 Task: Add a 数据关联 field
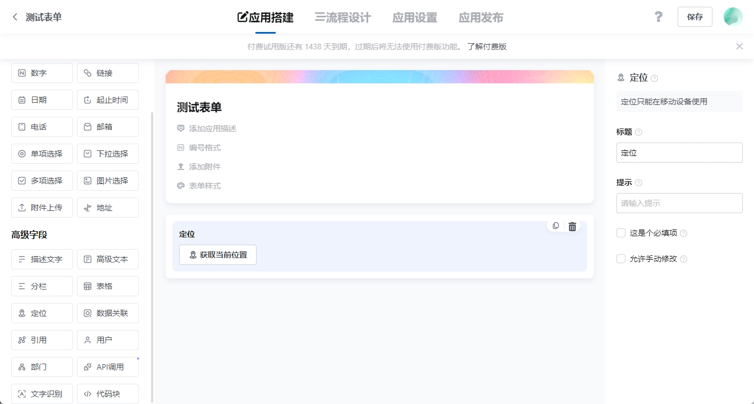tap(107, 313)
